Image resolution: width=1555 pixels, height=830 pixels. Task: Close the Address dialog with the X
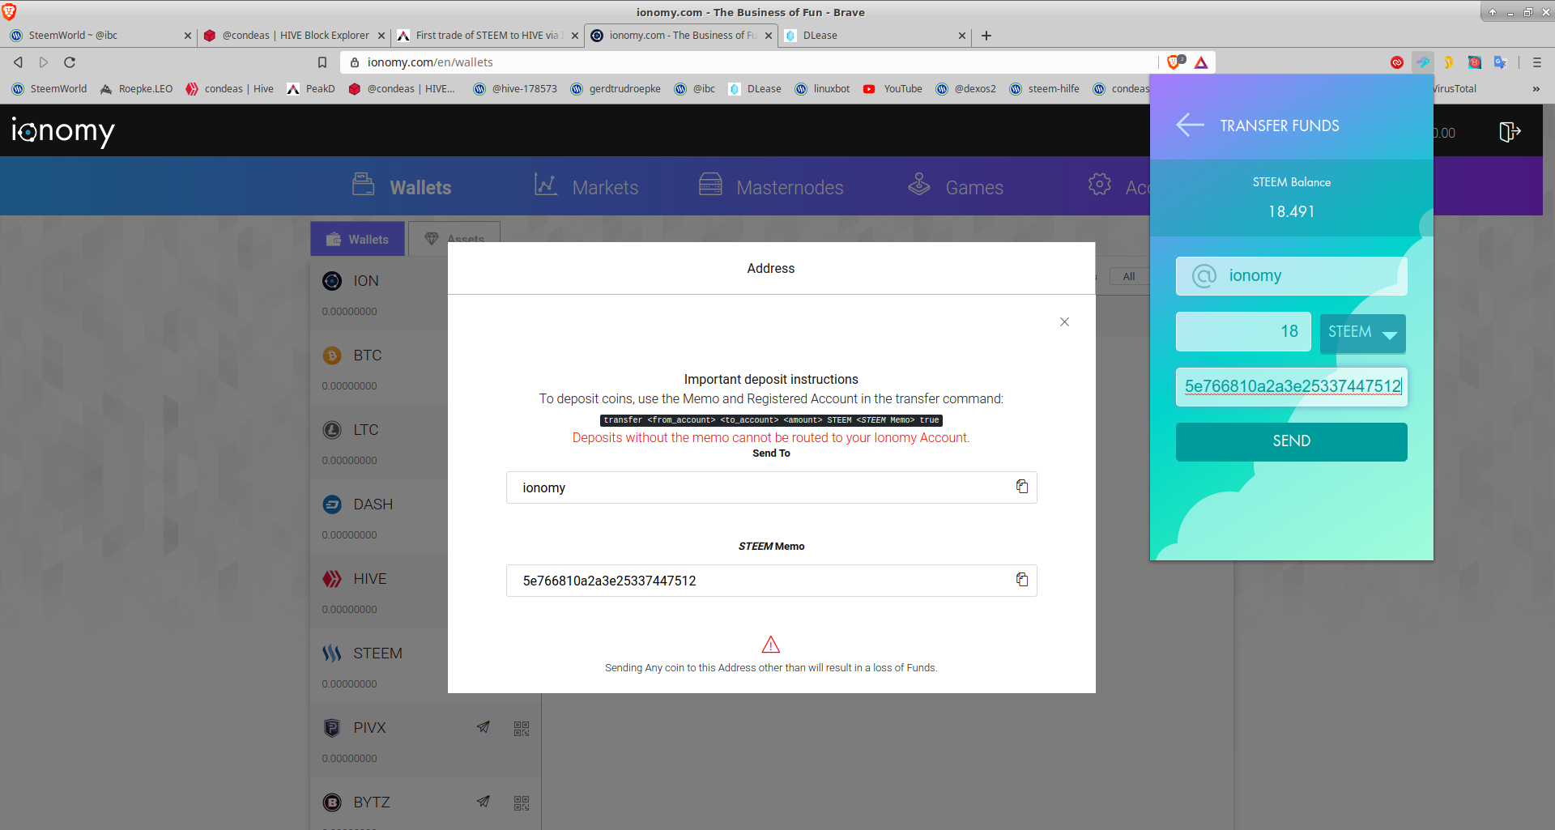pos(1064,321)
